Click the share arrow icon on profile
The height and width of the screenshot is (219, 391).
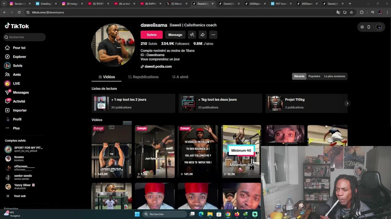coord(203,35)
